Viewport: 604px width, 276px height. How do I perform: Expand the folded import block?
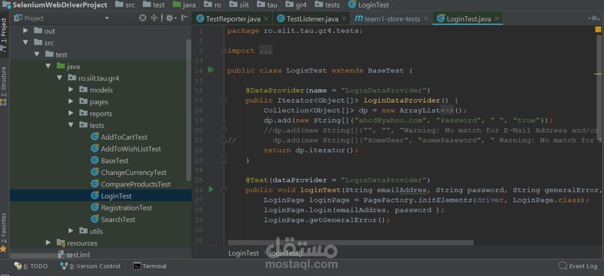(x=224, y=51)
